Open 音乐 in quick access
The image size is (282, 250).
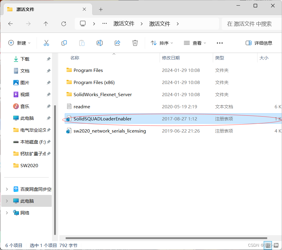click(25, 107)
